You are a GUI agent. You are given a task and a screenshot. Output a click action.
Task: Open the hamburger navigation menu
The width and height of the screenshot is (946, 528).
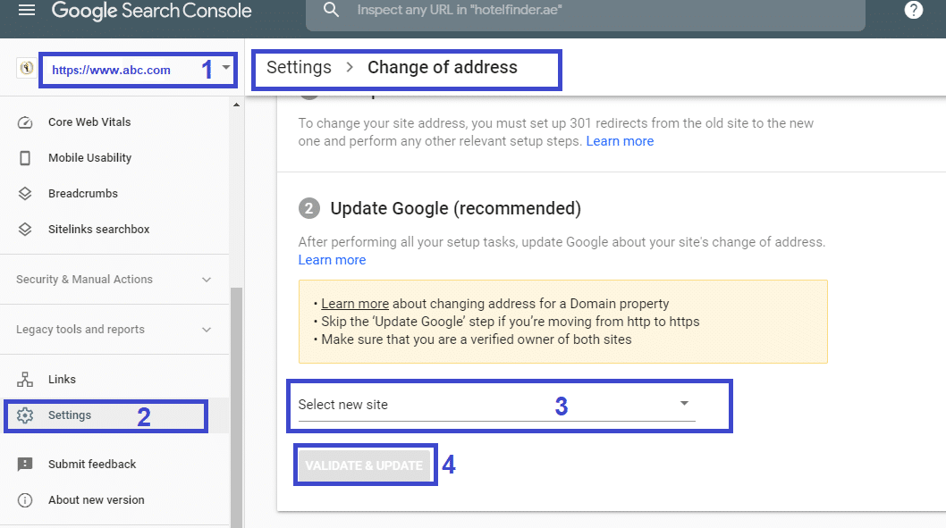27,10
